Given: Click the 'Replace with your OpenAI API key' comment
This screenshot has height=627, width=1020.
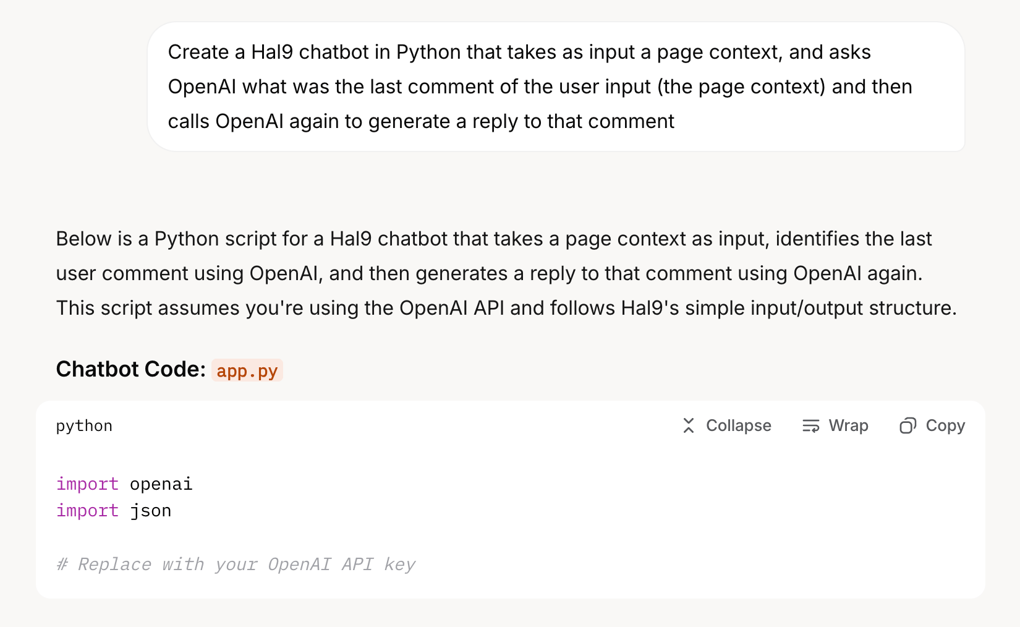Looking at the screenshot, I should (x=236, y=565).
